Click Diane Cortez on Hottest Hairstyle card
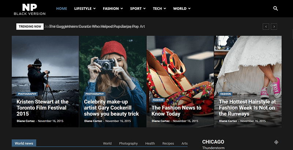This screenshot has height=150, width=293. coord(228,121)
